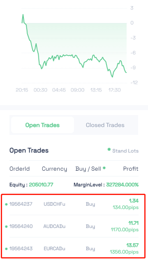
Task: Open order ID 19564240
Action: coord(21,226)
